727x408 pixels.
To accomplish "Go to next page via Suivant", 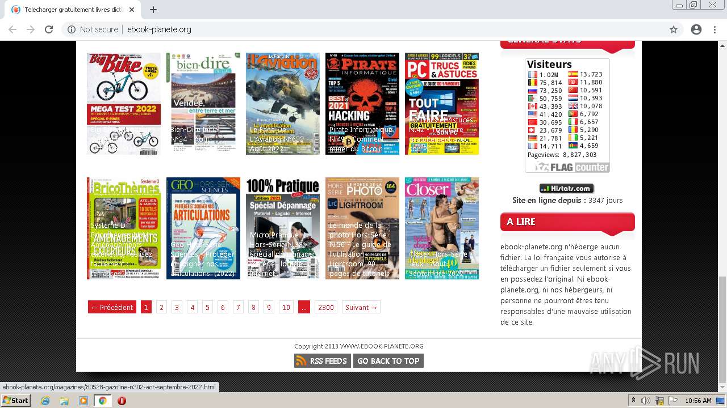I will tap(361, 307).
